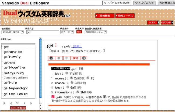
Task: Select 'Gettysburg Address' in the results list
Action: [16, 78]
